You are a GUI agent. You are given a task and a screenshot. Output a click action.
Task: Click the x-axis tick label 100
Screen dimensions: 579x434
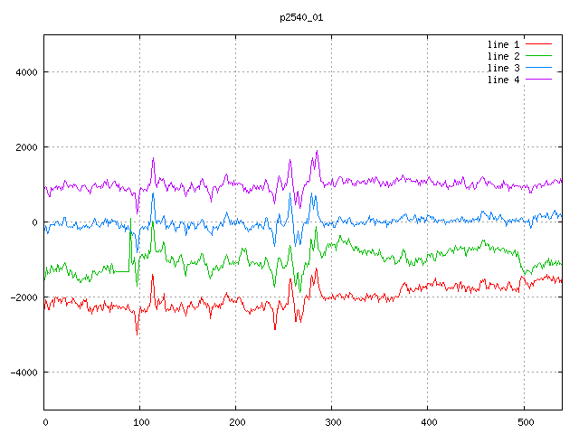click(140, 421)
